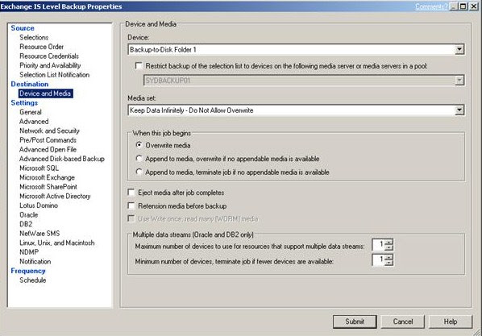Open the Help button
Screen dimensions: 482x336
451,321
